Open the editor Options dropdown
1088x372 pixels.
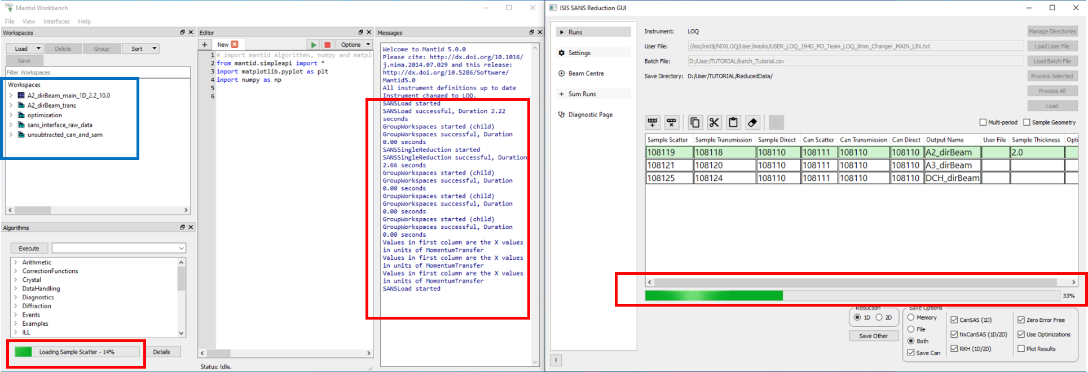(355, 45)
